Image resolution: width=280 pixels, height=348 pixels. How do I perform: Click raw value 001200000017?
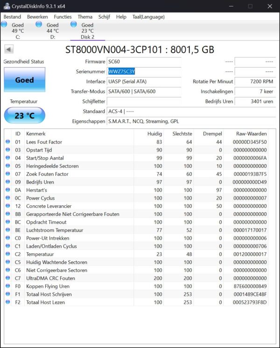tap(250, 254)
